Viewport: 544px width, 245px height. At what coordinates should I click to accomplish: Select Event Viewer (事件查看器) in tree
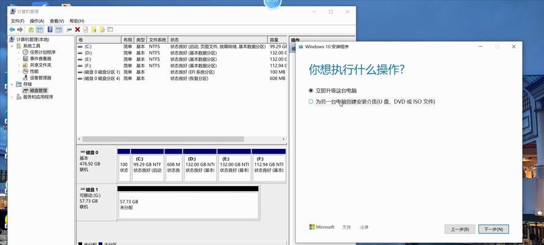click(x=40, y=59)
